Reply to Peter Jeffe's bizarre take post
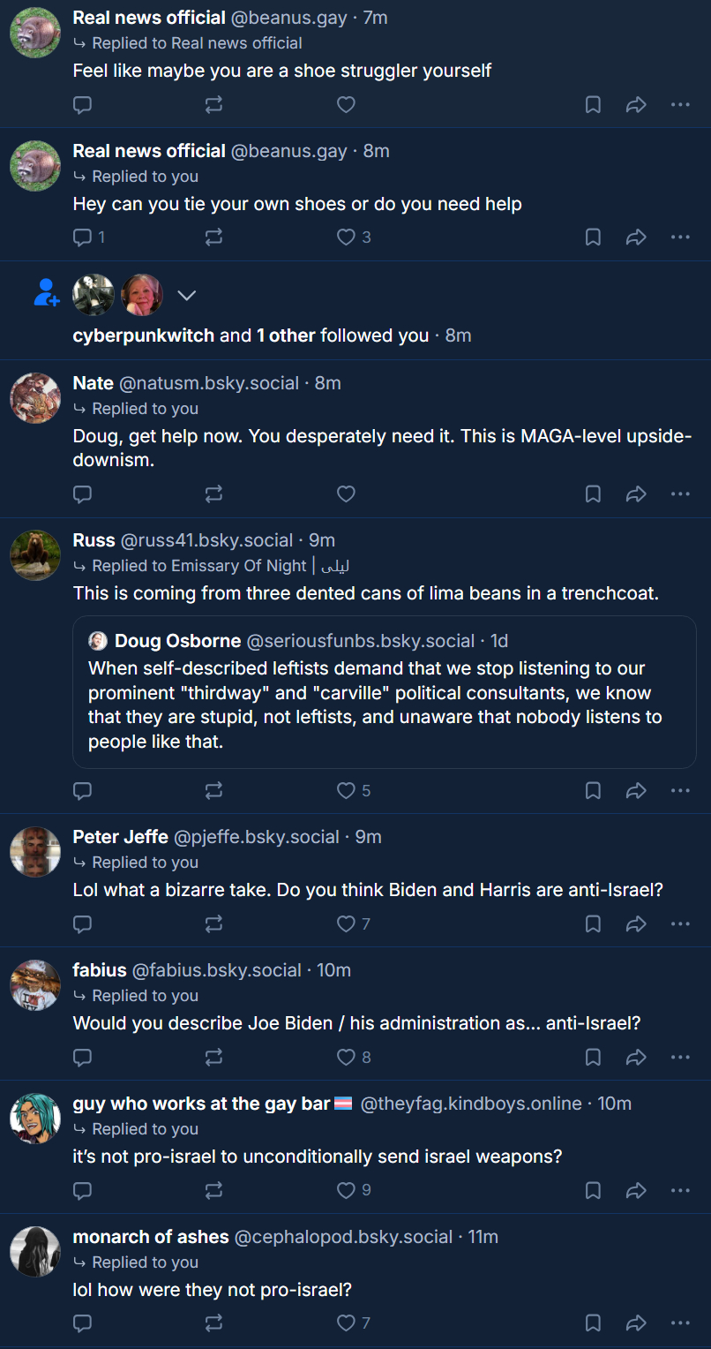The width and height of the screenshot is (711, 1349). pos(82,924)
